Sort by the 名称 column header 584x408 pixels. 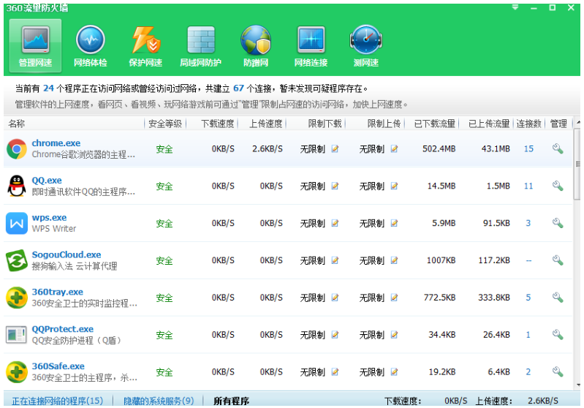tap(17, 124)
